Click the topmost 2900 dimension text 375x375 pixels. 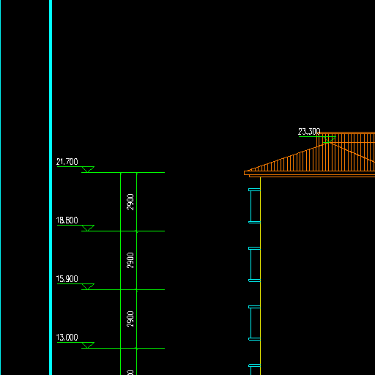[130, 202]
